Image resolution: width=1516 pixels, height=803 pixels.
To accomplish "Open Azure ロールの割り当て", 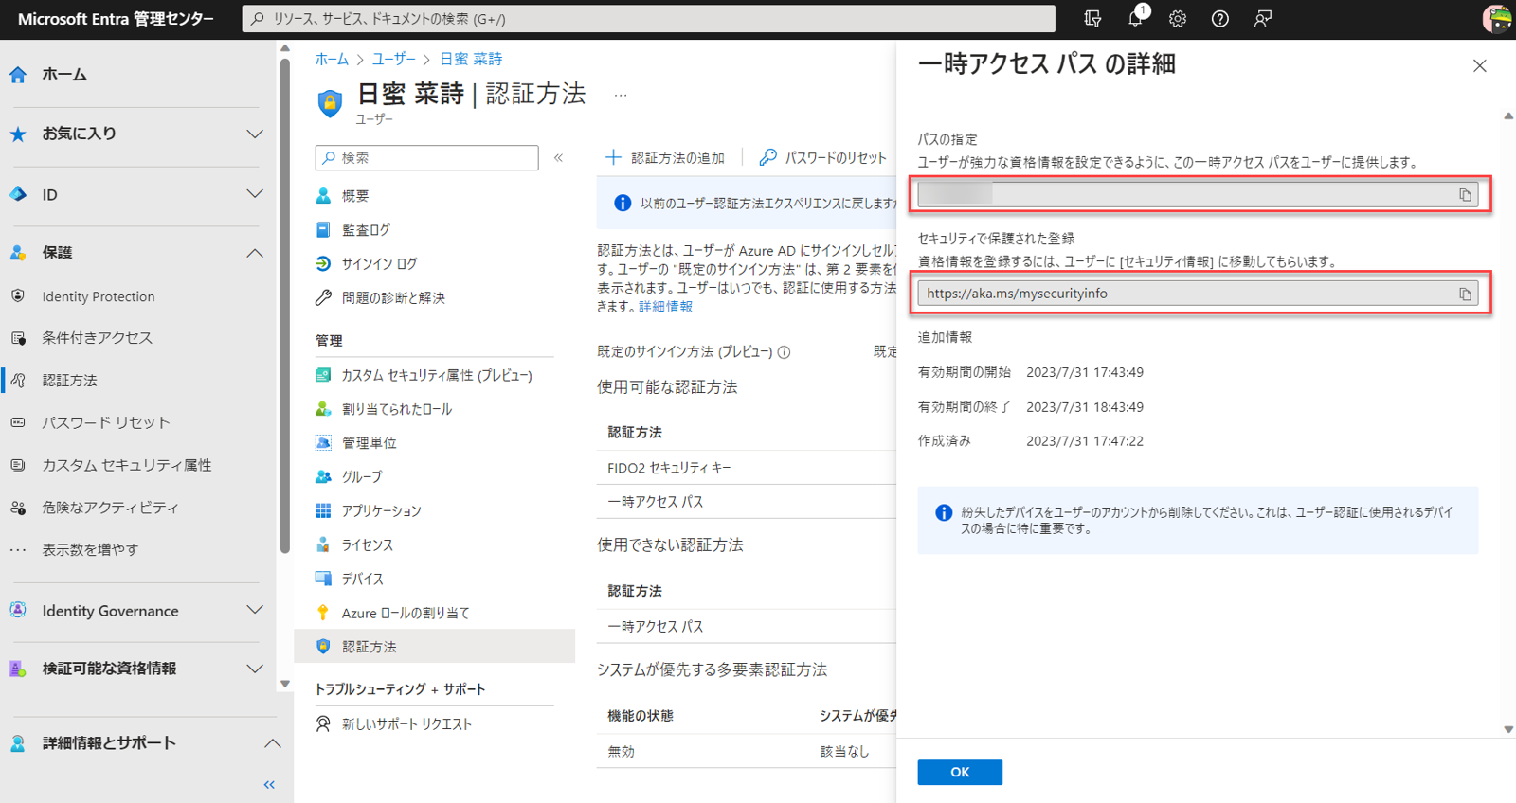I will coord(406,614).
